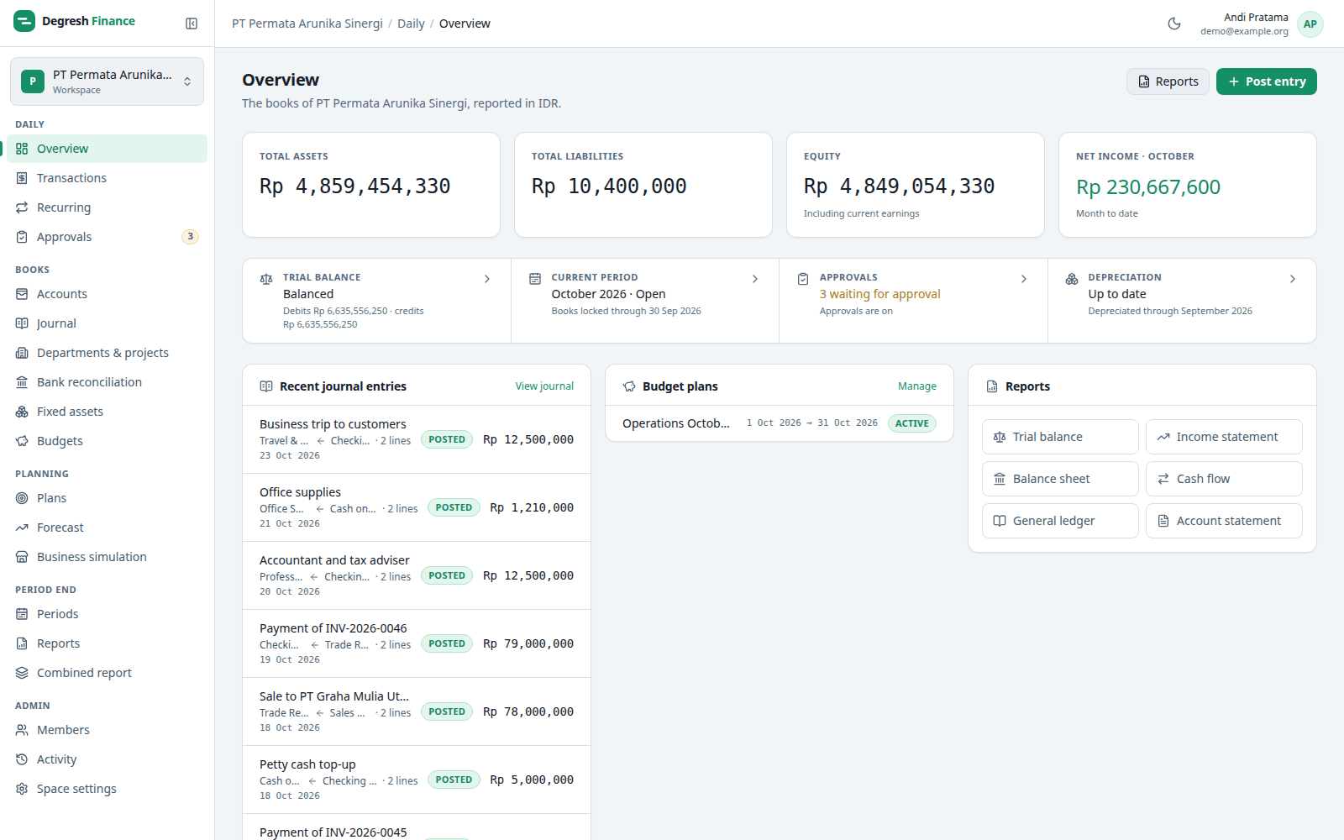Collapse the sidebar panel icon
This screenshot has height=840, width=1344.
point(192,24)
